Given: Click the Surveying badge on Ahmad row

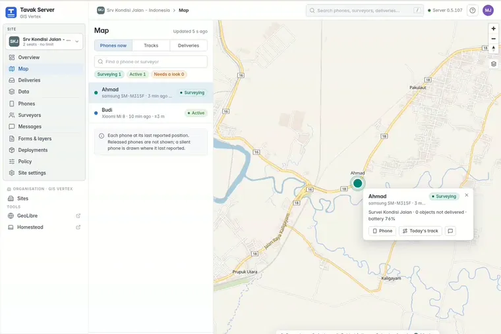Looking at the screenshot, I should coord(192,93).
